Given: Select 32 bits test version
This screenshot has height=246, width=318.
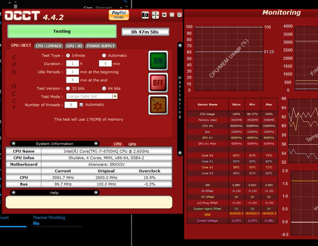Looking at the screenshot, I should [x=68, y=88].
